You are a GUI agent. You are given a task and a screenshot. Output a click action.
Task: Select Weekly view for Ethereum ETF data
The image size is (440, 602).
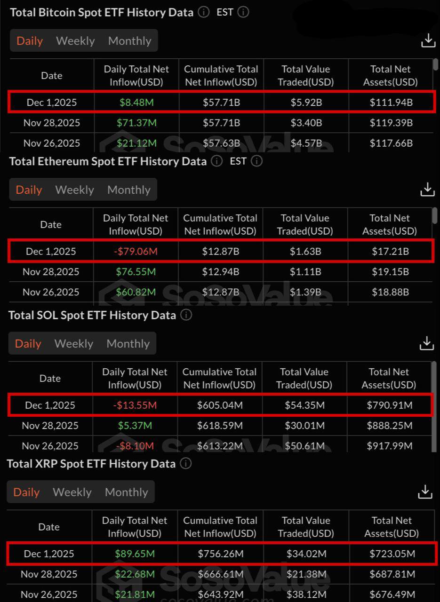tap(74, 190)
